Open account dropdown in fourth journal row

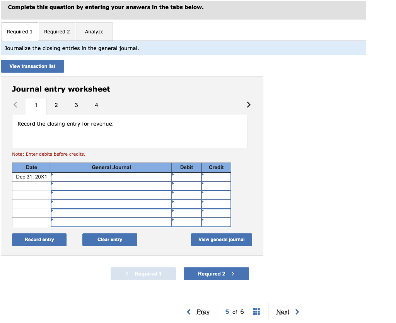[111, 204]
